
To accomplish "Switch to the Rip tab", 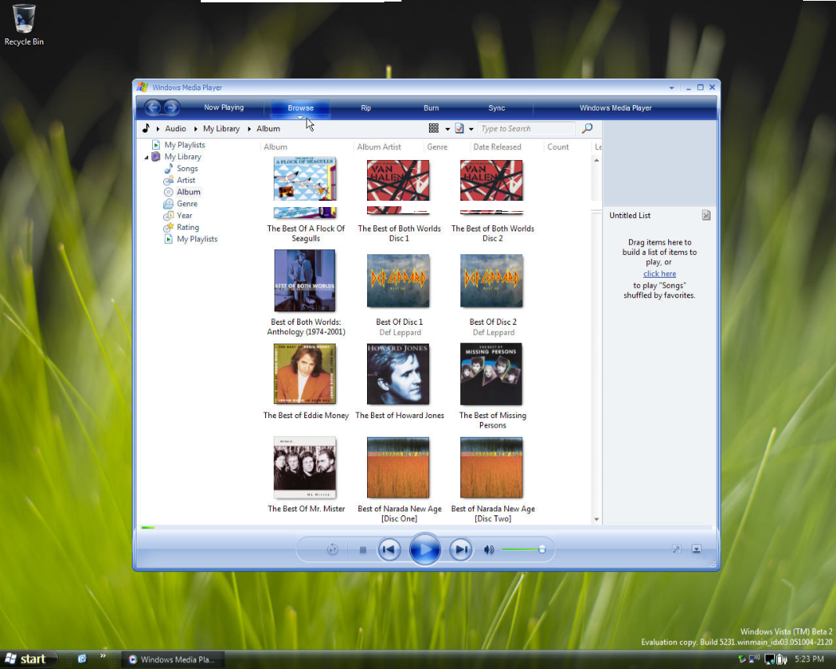I will tap(365, 108).
